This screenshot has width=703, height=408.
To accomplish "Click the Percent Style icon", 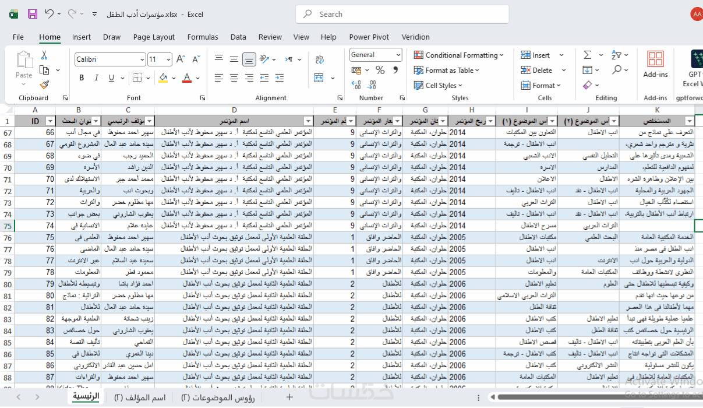I will click(380, 71).
